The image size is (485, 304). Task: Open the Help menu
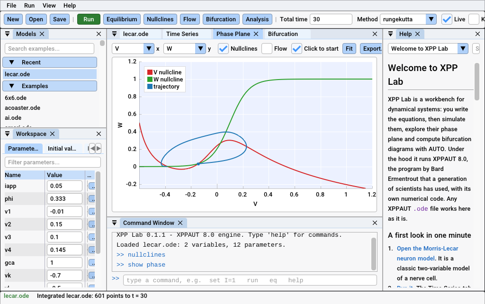pyautogui.click(x=70, y=6)
